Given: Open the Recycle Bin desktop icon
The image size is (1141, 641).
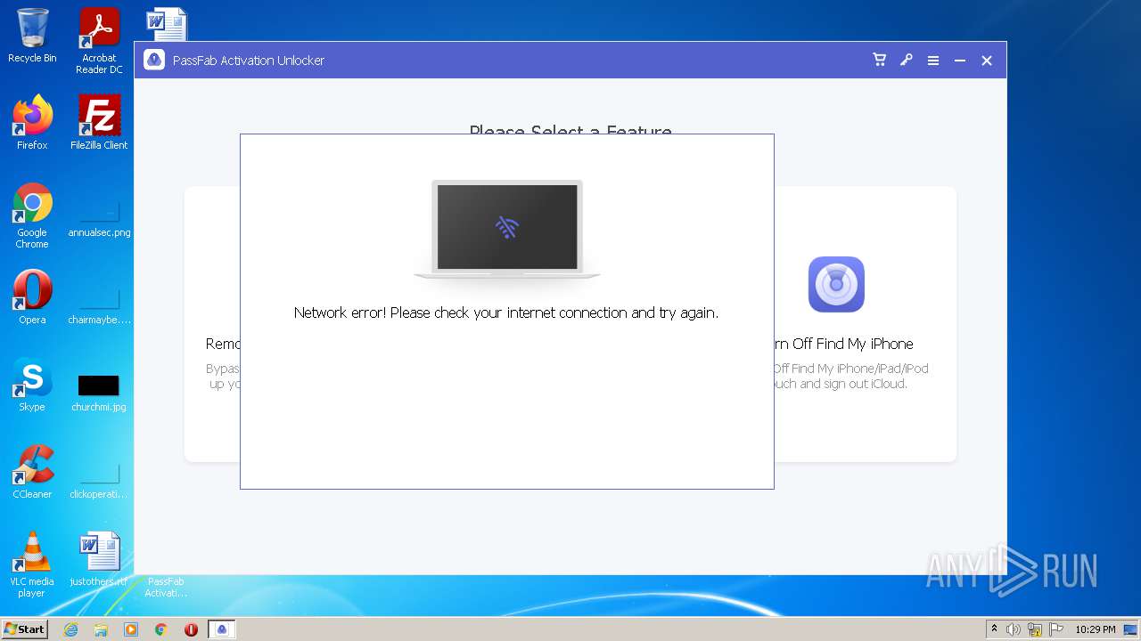Looking at the screenshot, I should click(32, 36).
